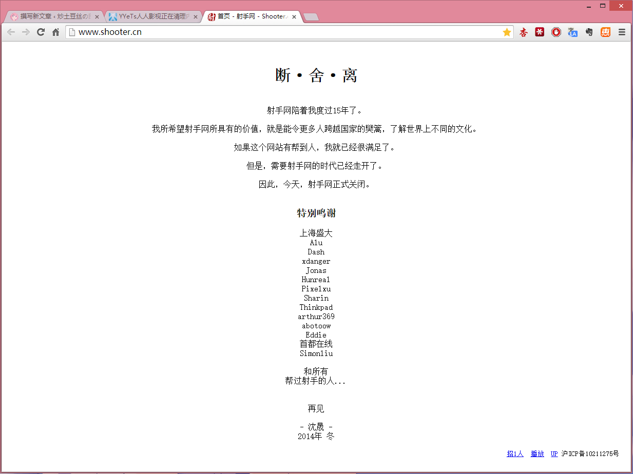
Task: Go to the browser home page
Action: [x=56, y=32]
